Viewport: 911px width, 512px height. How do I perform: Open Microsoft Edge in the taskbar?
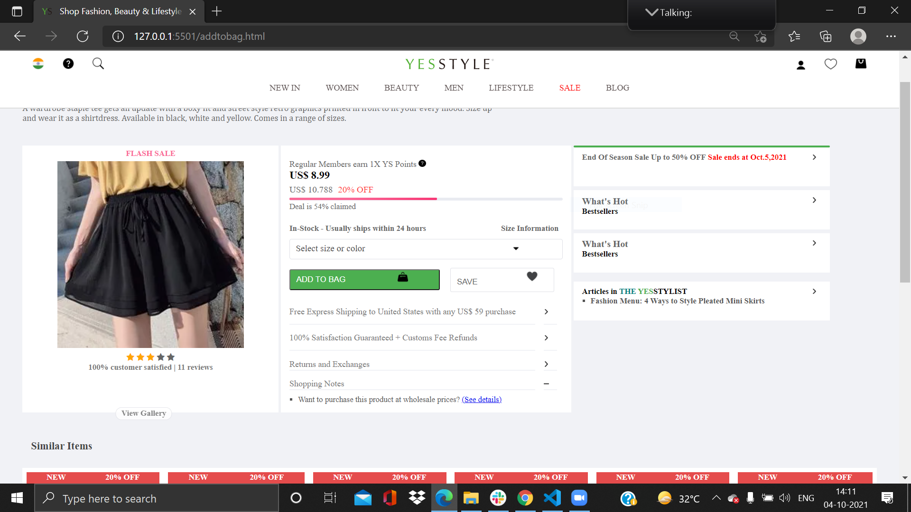[x=444, y=498]
